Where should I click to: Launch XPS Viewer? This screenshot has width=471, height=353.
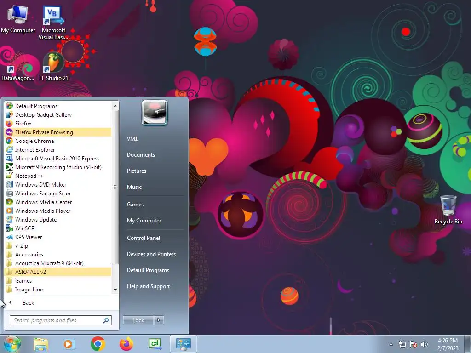(58, 237)
